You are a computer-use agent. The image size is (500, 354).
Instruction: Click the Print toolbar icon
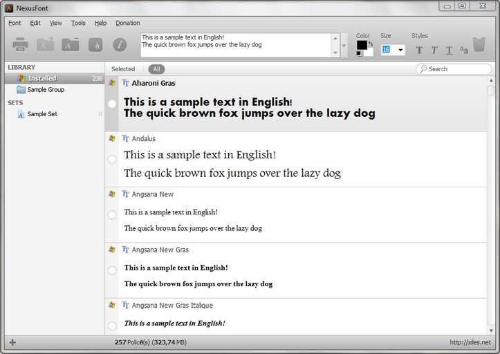21,44
